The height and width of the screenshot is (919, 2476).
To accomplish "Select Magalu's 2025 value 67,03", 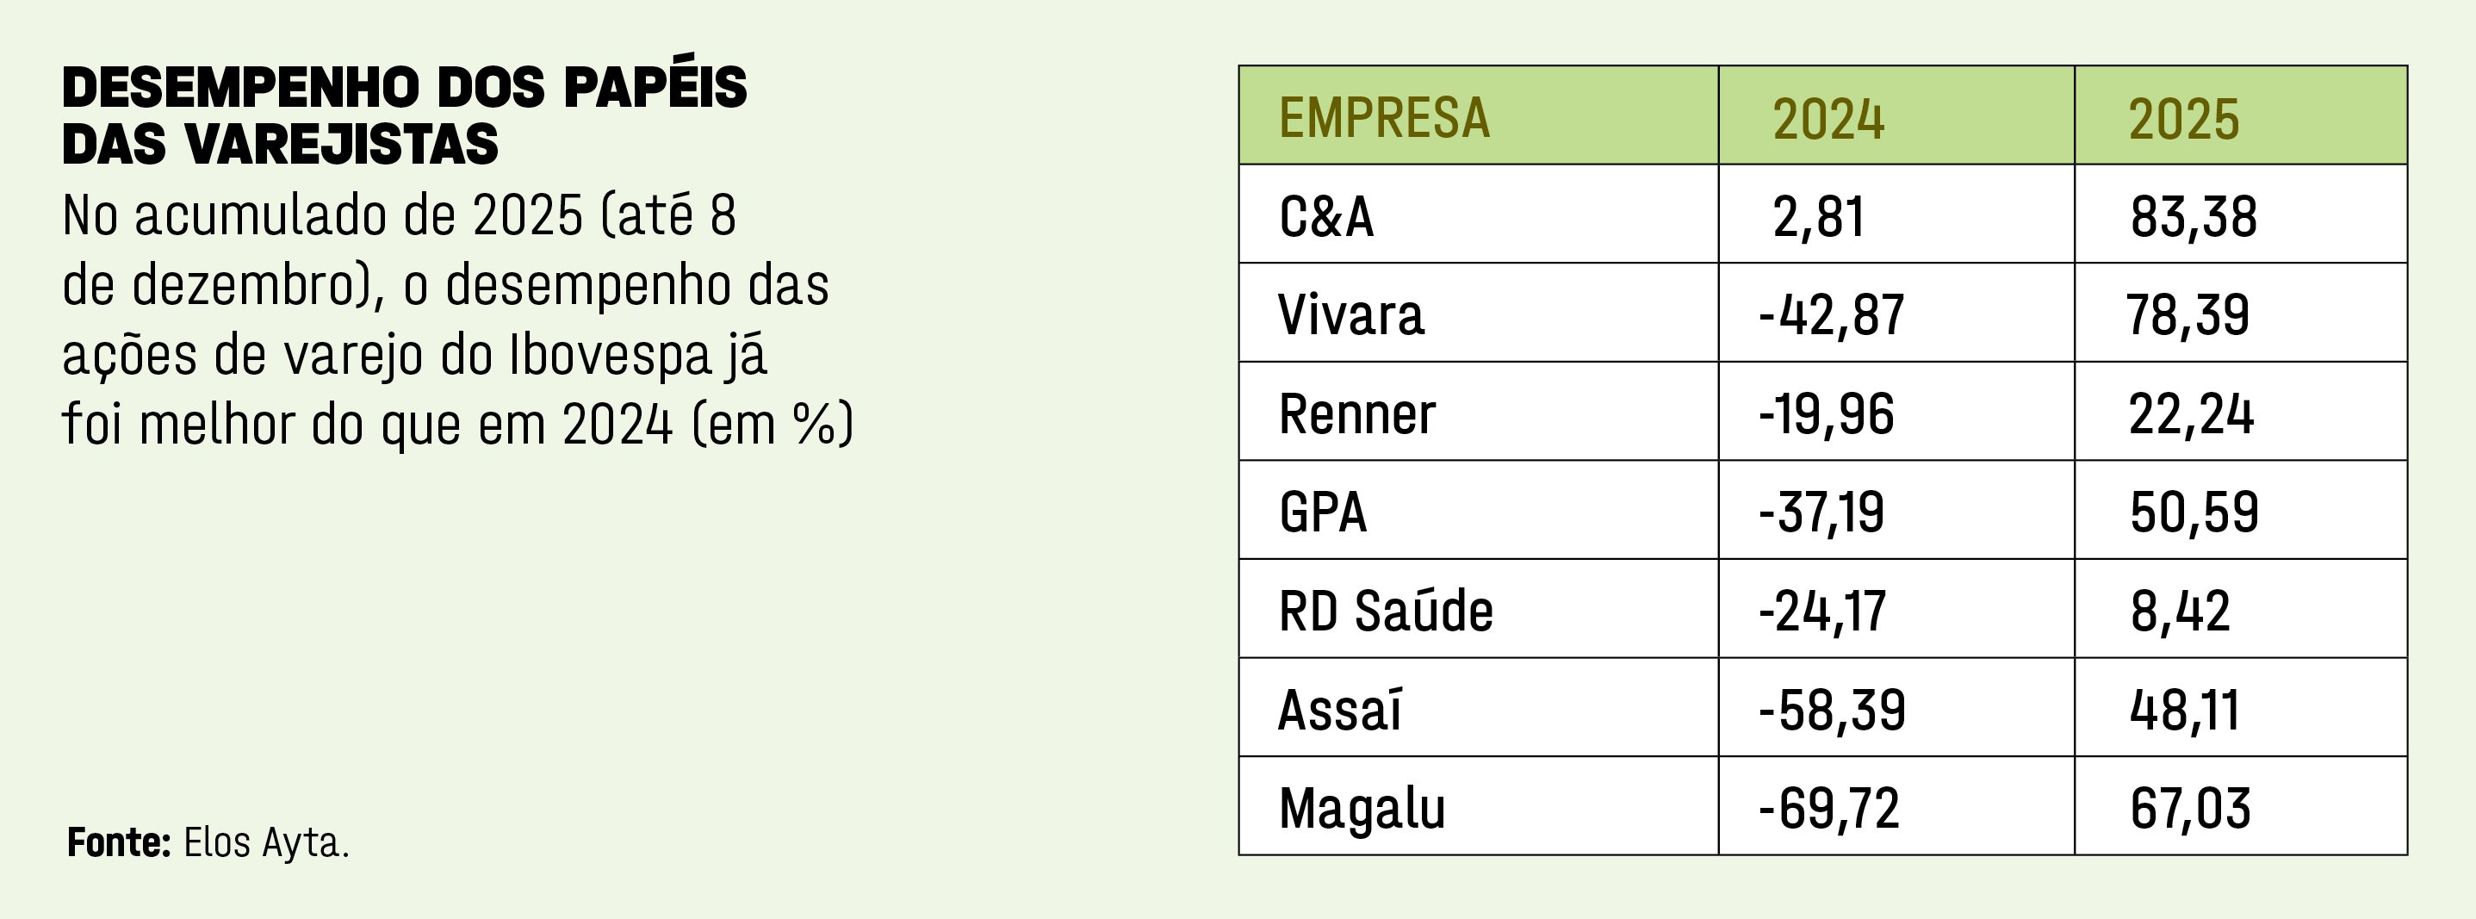I will point(2189,809).
